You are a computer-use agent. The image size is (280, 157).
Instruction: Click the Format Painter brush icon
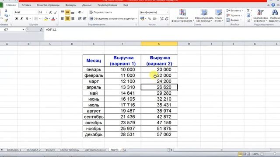[x=6, y=20]
